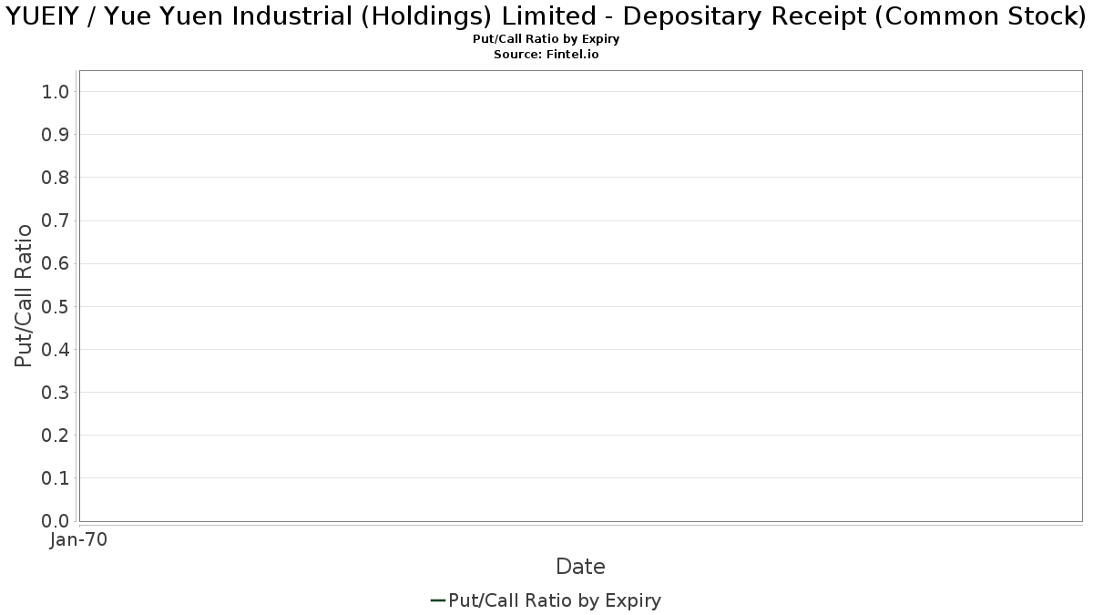
Task: Select the 0.6 y-axis tick label
Action: (56, 263)
